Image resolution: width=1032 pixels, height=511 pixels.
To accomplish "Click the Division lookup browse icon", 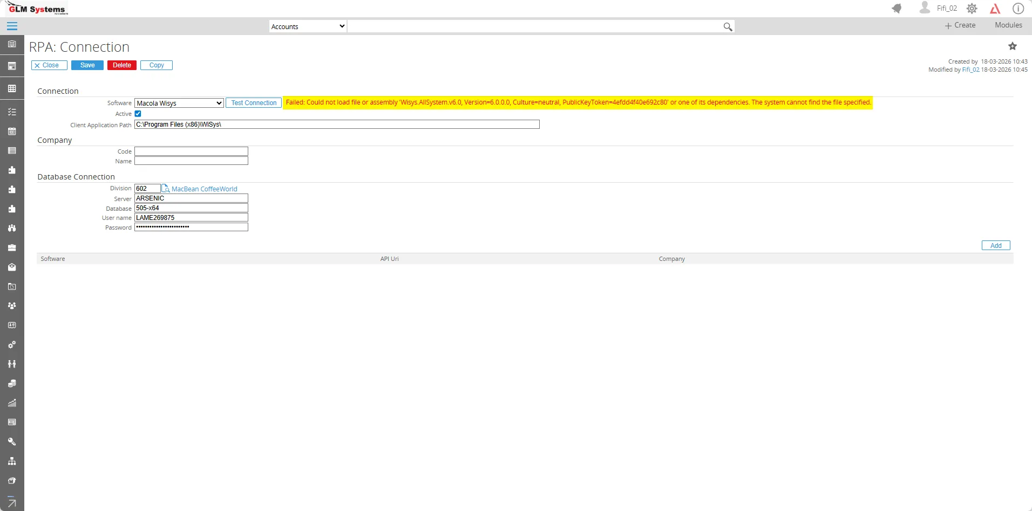I will click(166, 189).
